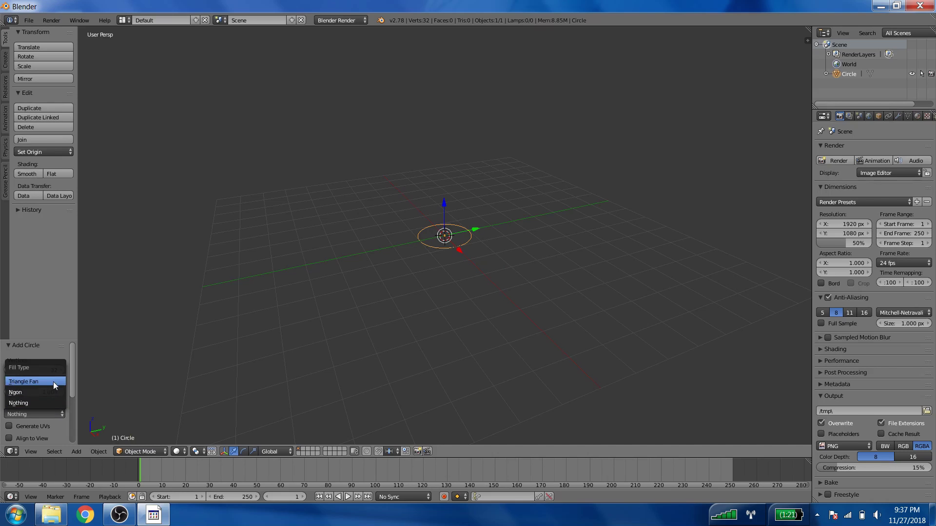This screenshot has width=936, height=526.
Task: Open the Blender Render engine dropdown
Action: pyautogui.click(x=341, y=20)
